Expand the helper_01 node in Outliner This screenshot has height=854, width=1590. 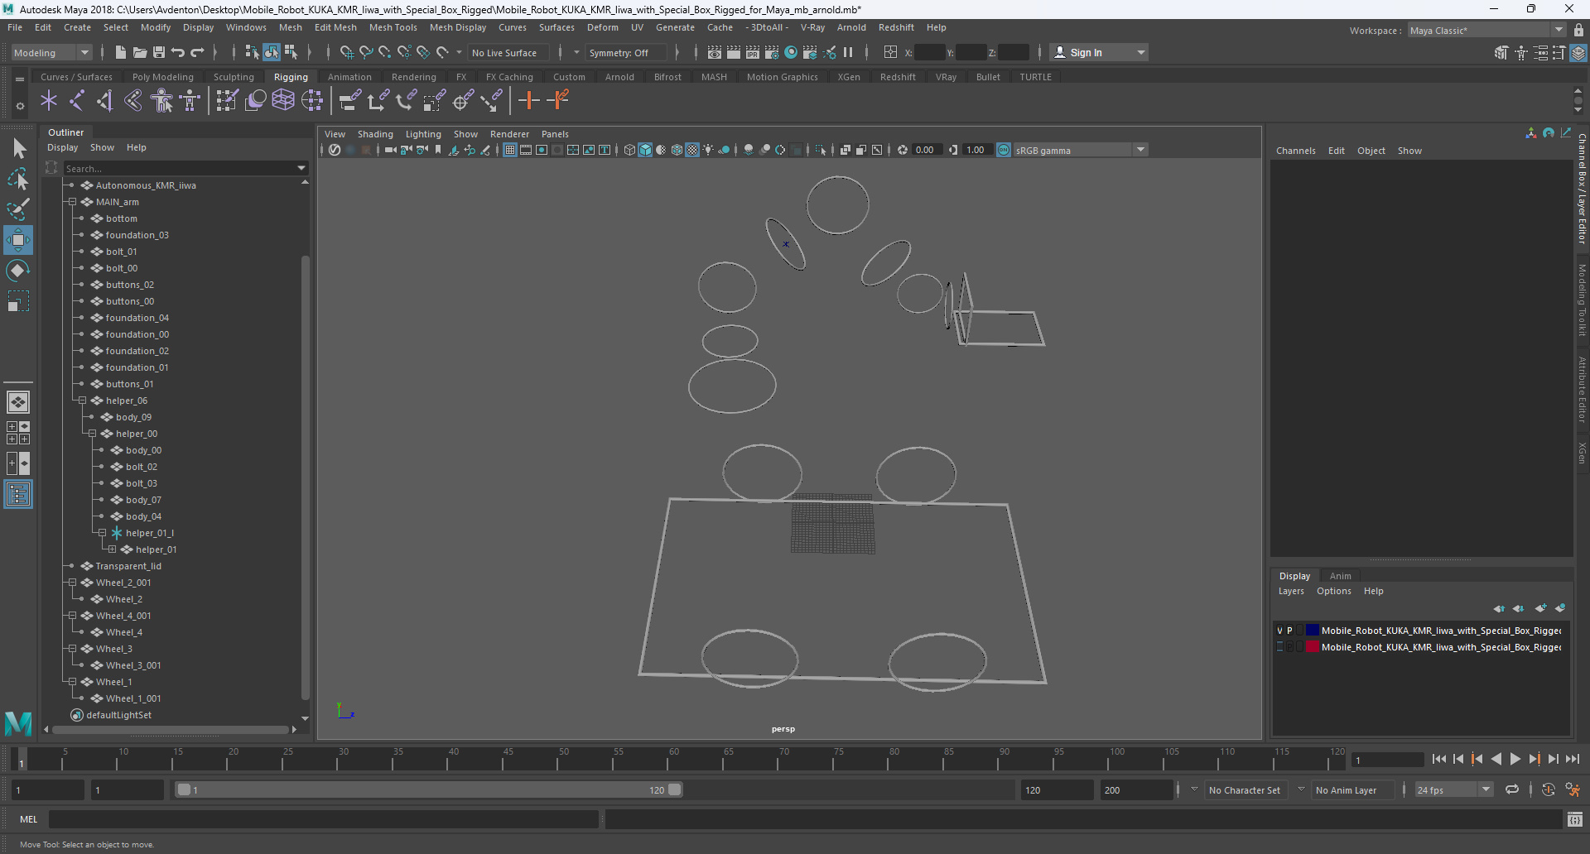click(112, 549)
